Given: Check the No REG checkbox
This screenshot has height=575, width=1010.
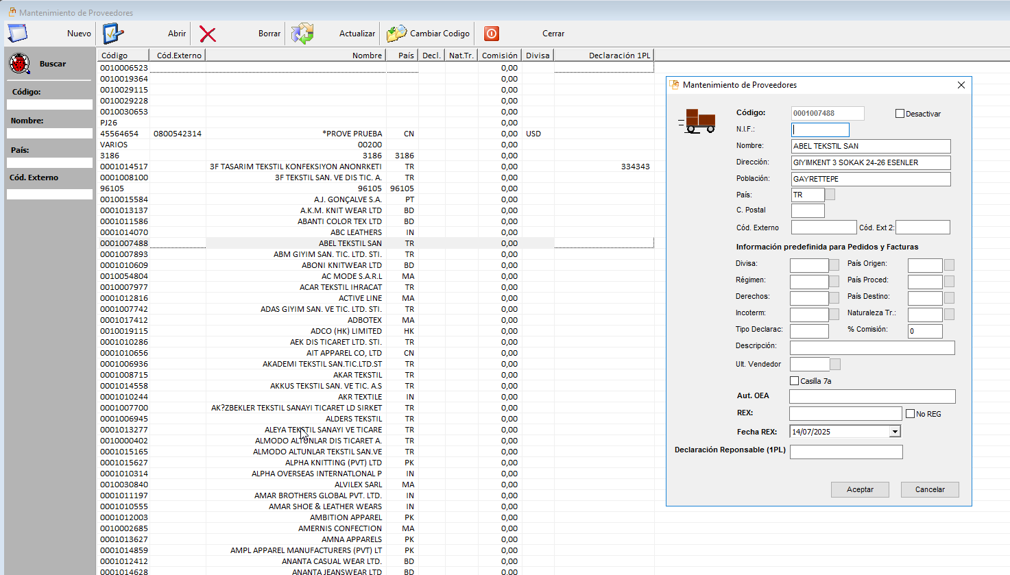Looking at the screenshot, I should click(x=911, y=414).
